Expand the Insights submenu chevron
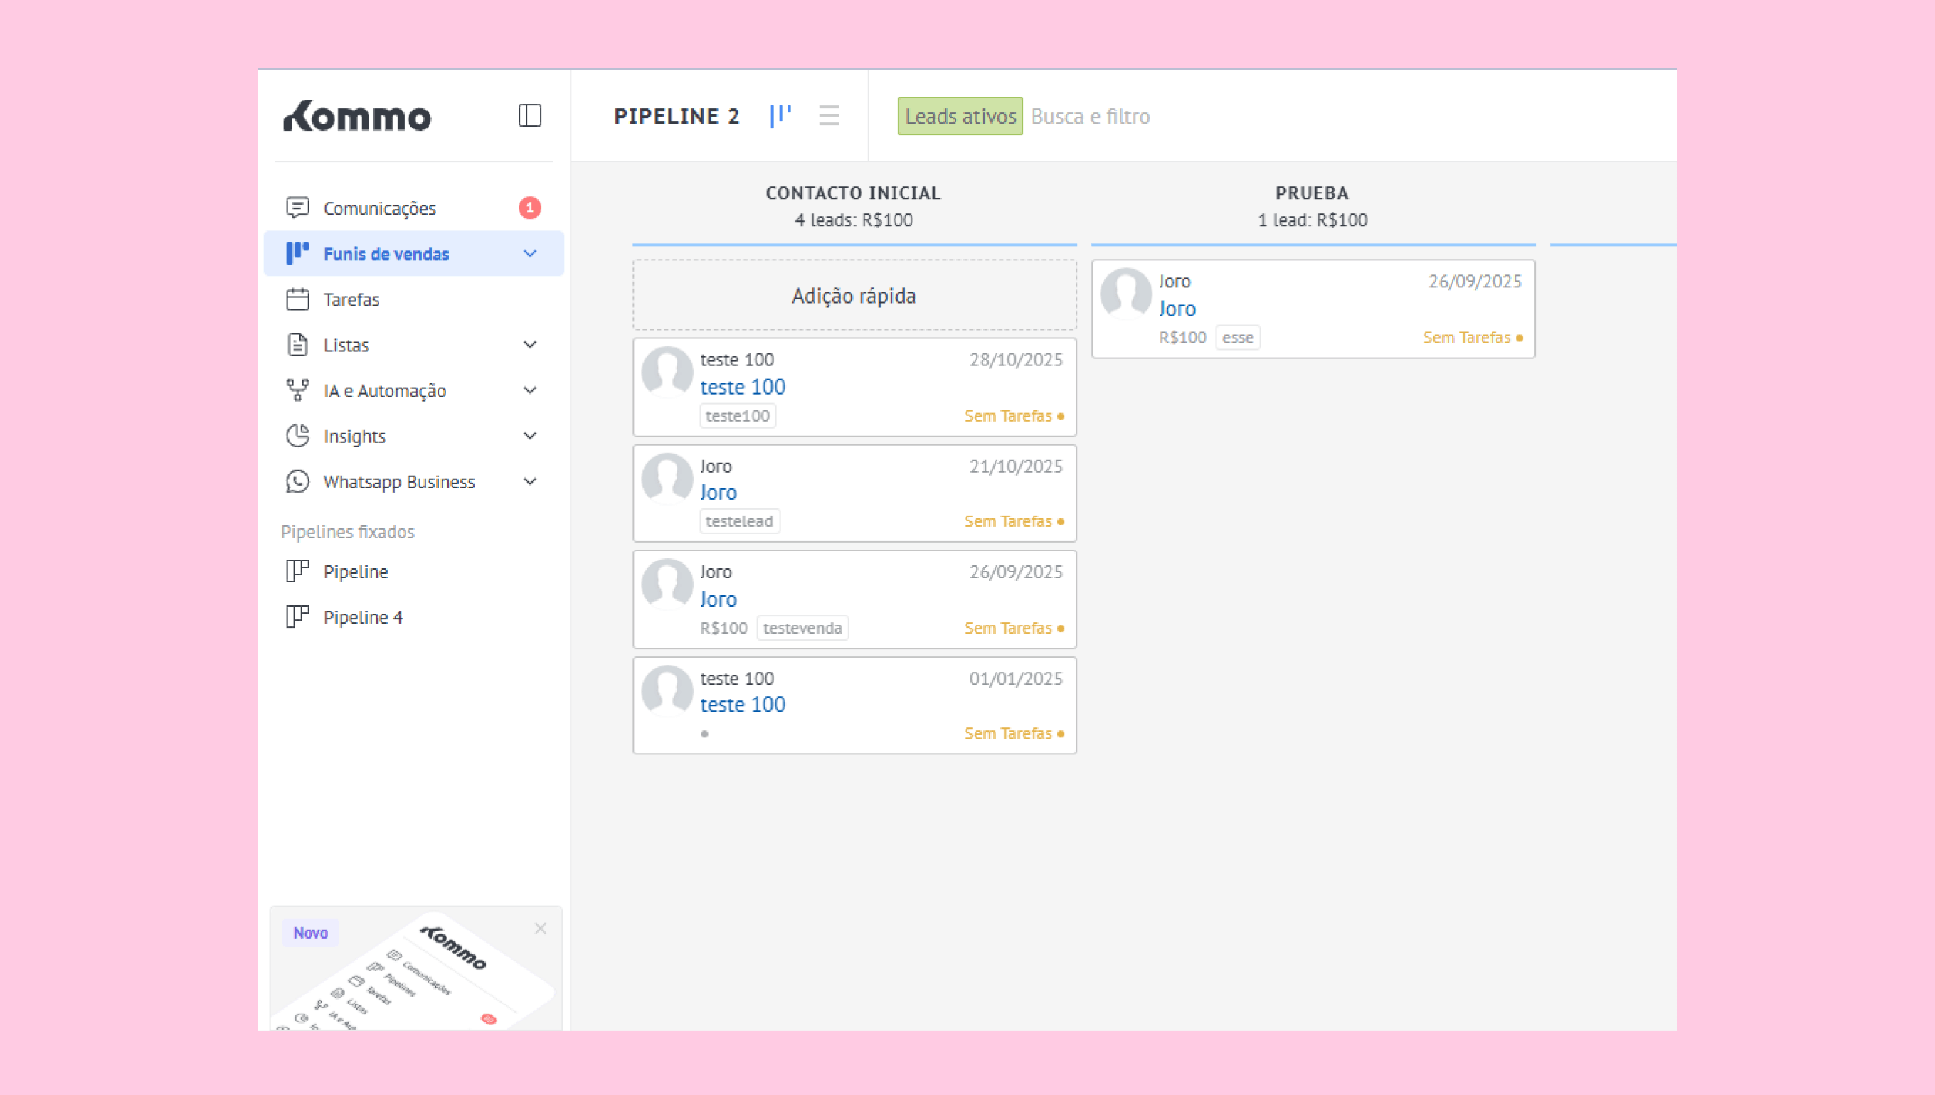This screenshot has height=1095, width=1935. pyautogui.click(x=530, y=436)
